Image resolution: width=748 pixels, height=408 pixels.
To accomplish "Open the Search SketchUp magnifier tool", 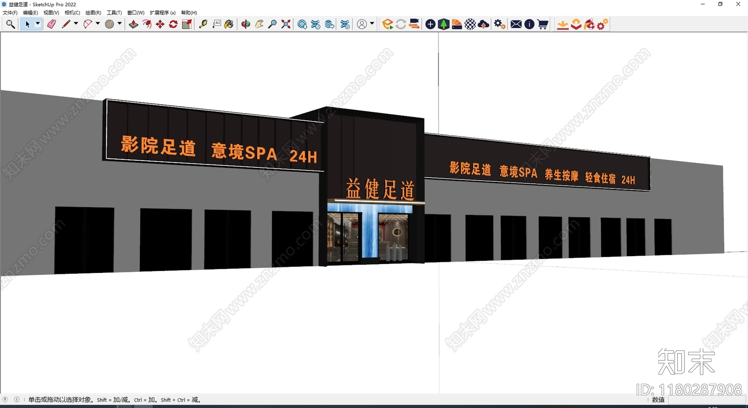I will [10, 24].
